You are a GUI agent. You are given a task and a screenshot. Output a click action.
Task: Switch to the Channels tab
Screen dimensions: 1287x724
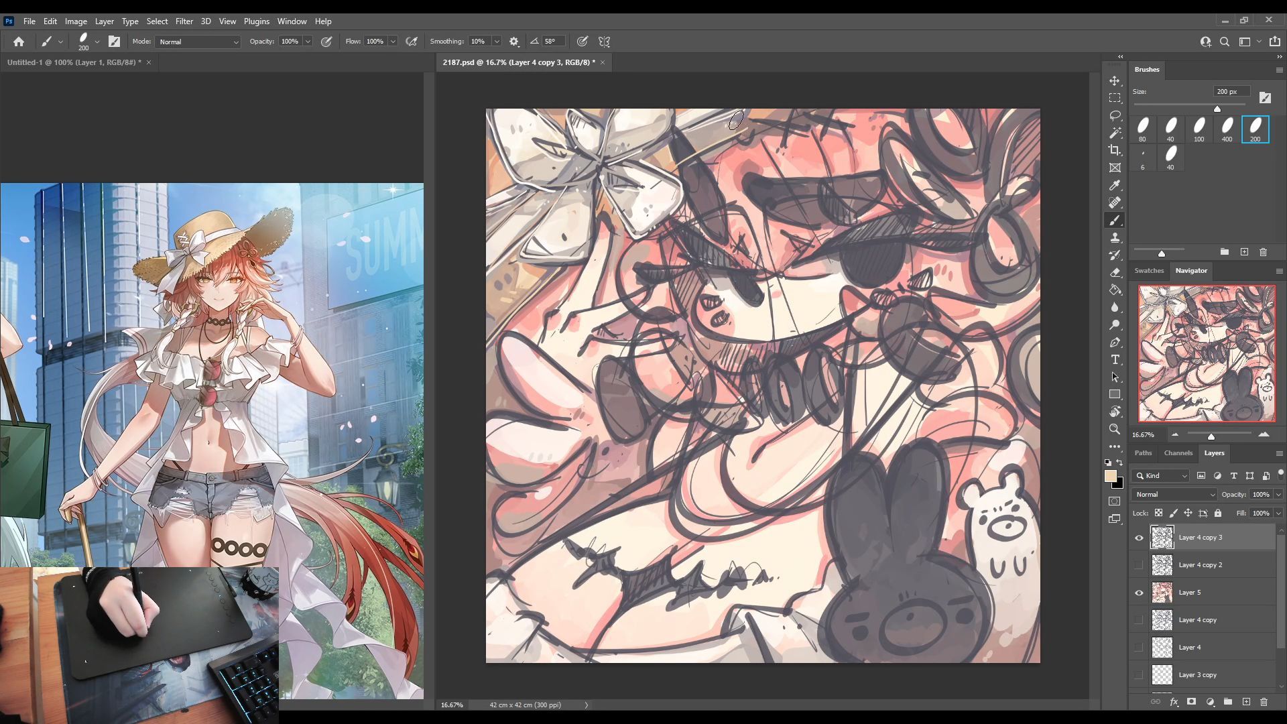coord(1178,453)
